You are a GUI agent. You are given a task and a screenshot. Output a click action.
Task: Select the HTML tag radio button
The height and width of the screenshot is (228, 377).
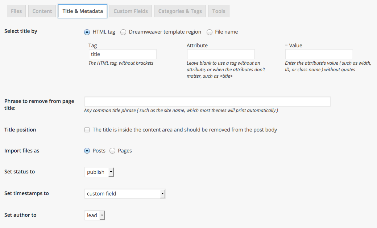pyautogui.click(x=87, y=32)
